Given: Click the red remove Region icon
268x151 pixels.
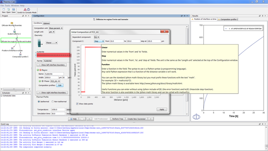Looking at the screenshot, I should click(40, 70).
